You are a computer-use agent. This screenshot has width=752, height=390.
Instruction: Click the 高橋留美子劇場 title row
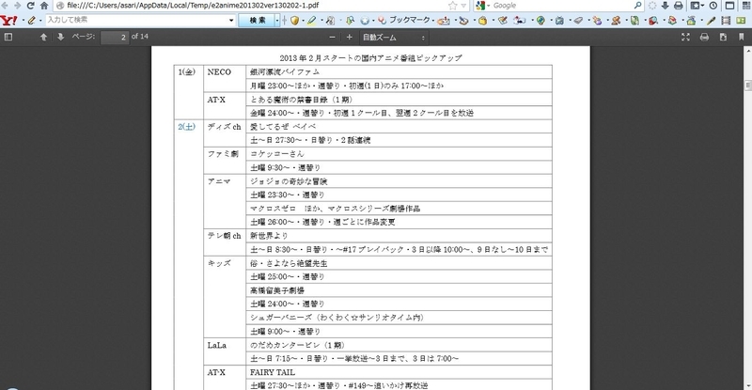[399, 290]
